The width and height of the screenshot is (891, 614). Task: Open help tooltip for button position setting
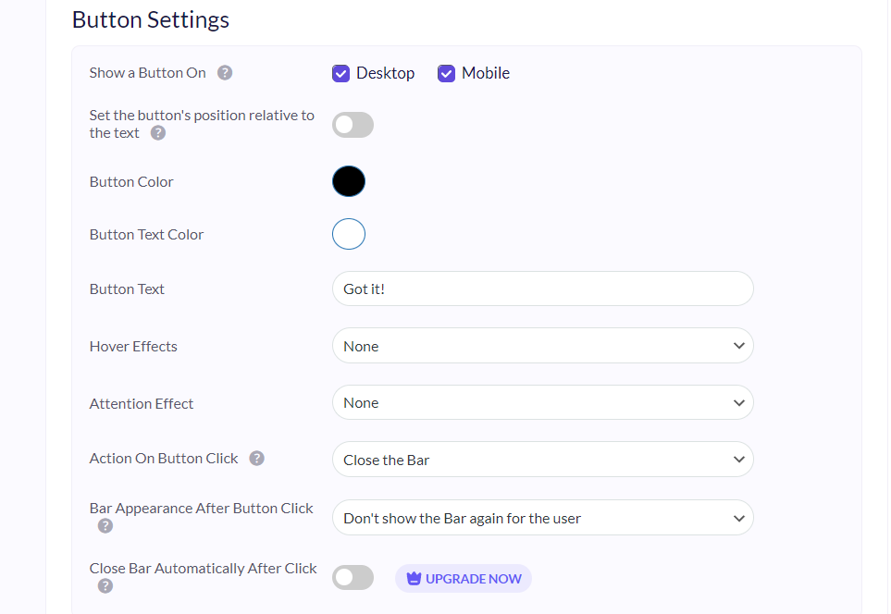(x=158, y=133)
